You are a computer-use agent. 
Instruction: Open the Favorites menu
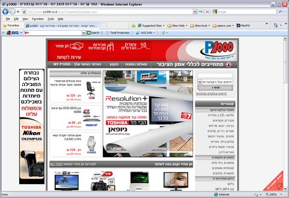(x=38, y=19)
